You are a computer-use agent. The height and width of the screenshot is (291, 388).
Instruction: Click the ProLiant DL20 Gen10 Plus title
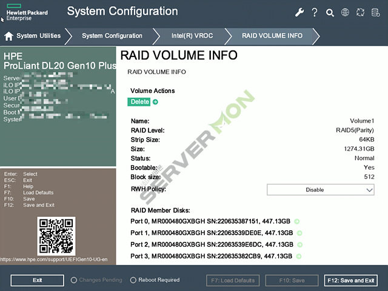60,66
